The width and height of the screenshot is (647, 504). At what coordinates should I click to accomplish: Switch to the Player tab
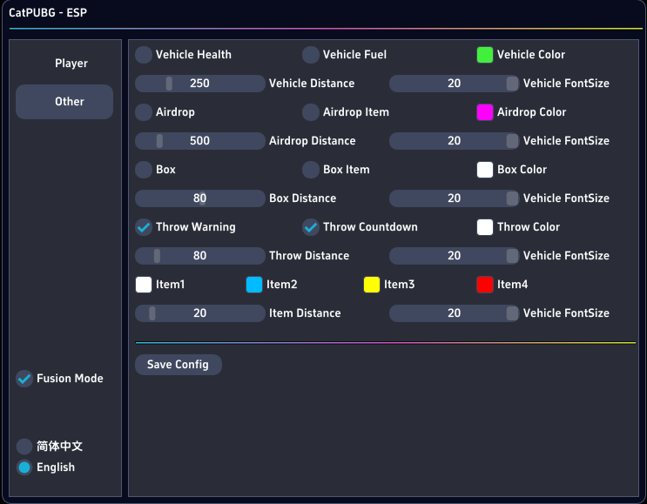[x=64, y=63]
